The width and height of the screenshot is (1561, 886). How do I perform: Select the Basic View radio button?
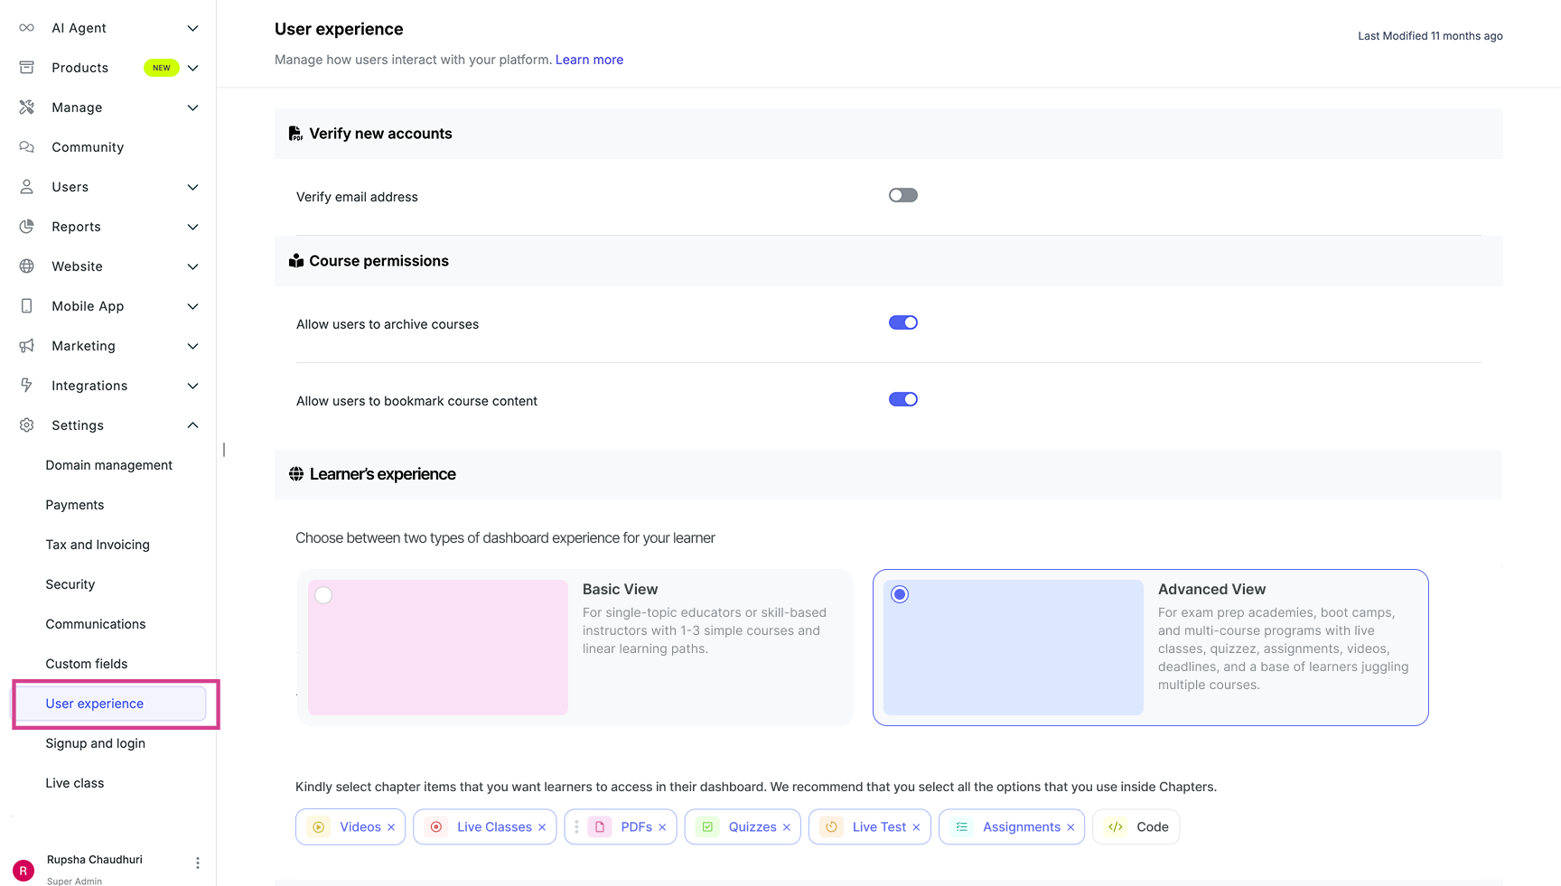tap(323, 595)
